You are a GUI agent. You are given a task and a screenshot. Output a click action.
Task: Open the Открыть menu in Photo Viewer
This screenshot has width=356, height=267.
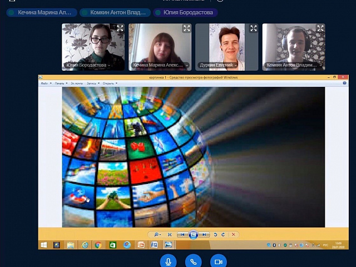click(110, 83)
